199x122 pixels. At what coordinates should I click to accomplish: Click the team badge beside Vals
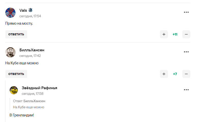point(30,10)
